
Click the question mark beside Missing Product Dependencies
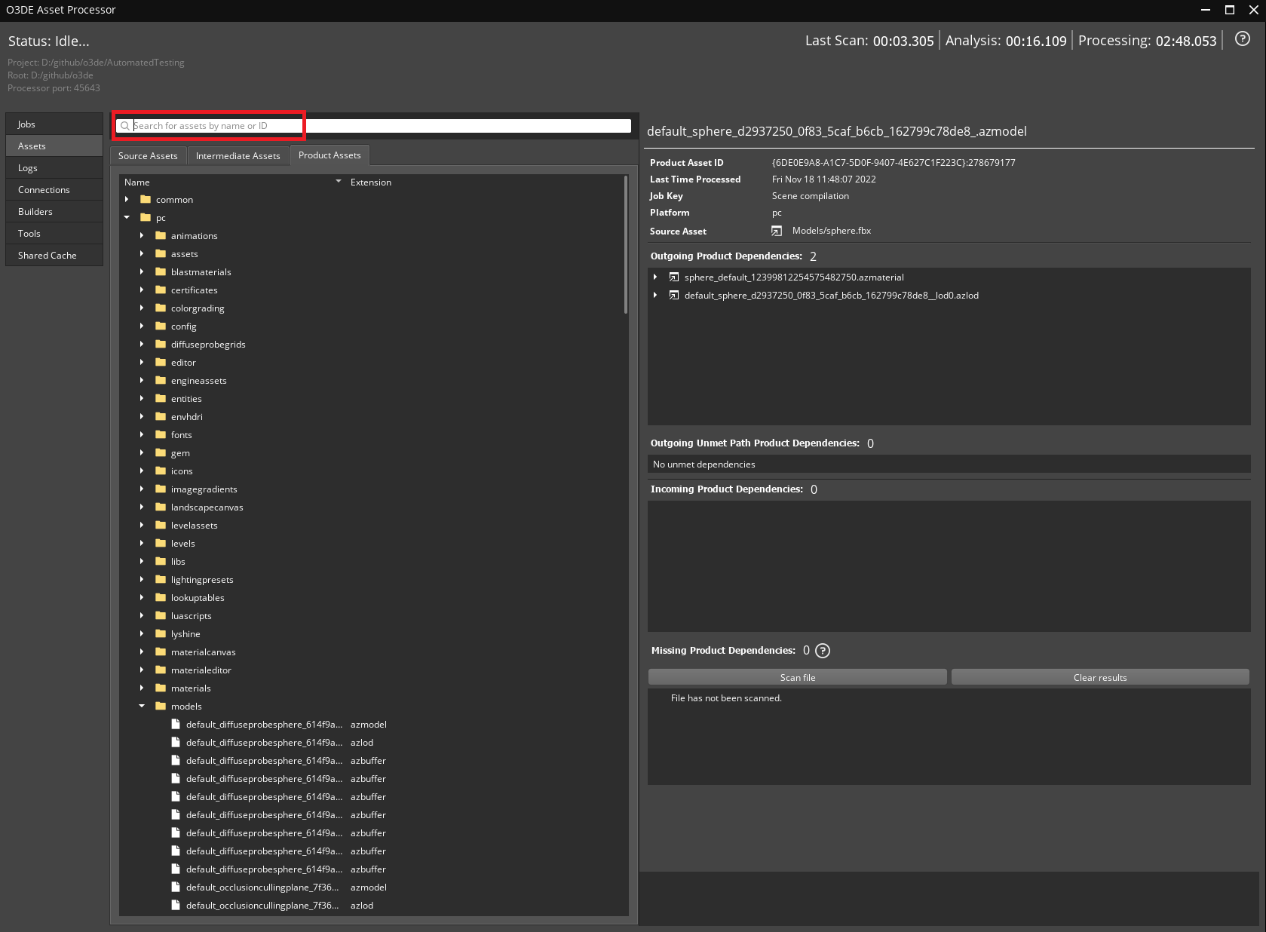[x=822, y=651]
